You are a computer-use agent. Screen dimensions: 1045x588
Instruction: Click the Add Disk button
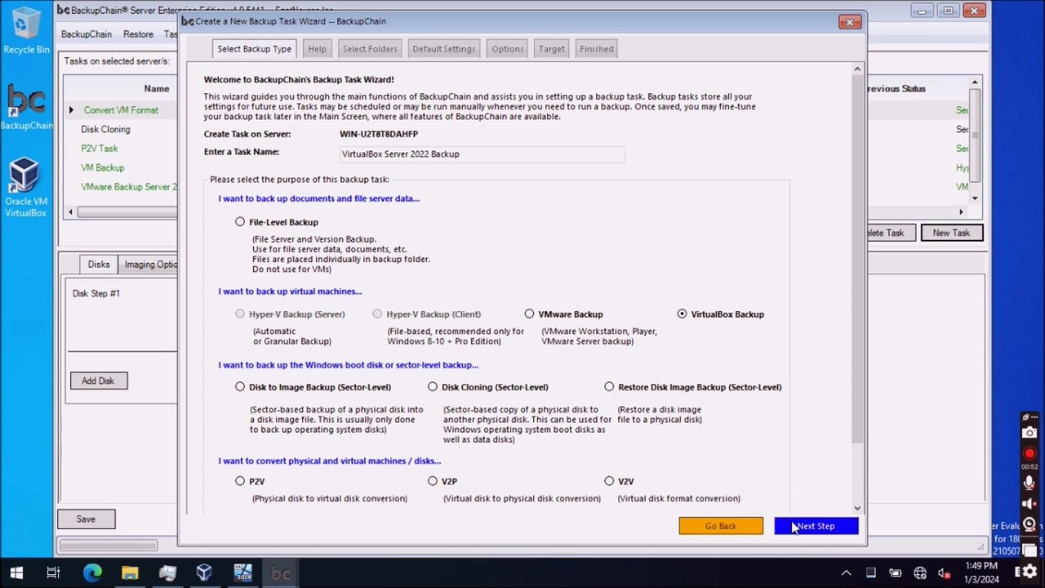98,381
